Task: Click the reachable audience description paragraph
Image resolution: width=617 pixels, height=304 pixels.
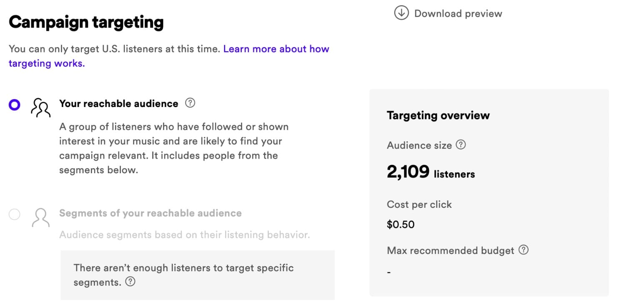Action: point(174,148)
